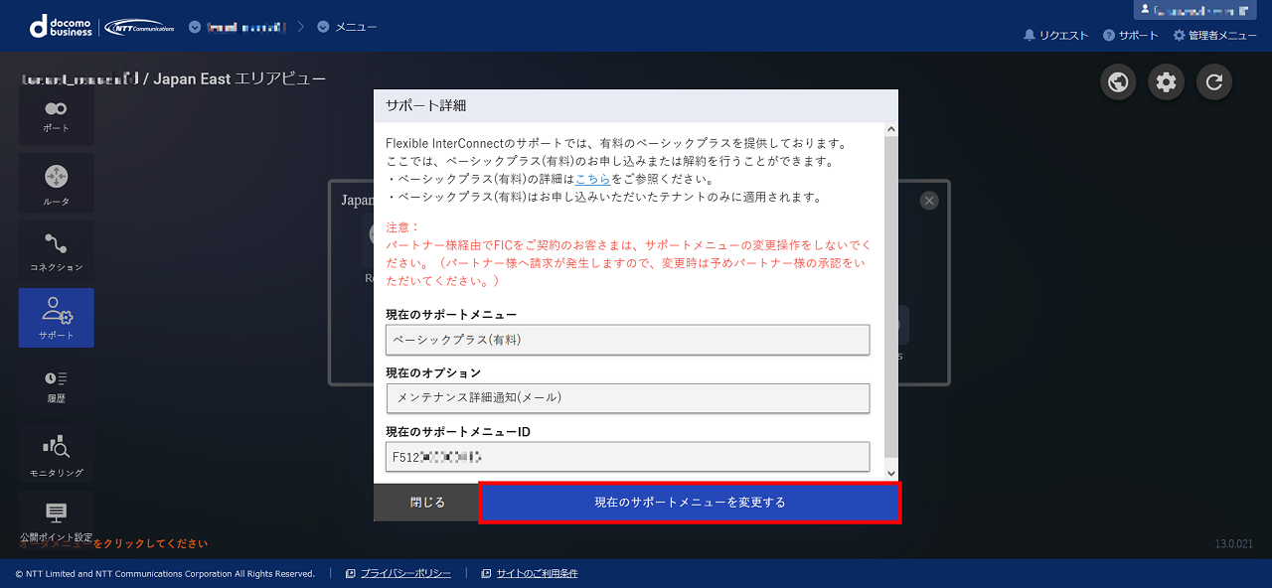
Task: Click the 現在のオプション field
Action: [628, 397]
